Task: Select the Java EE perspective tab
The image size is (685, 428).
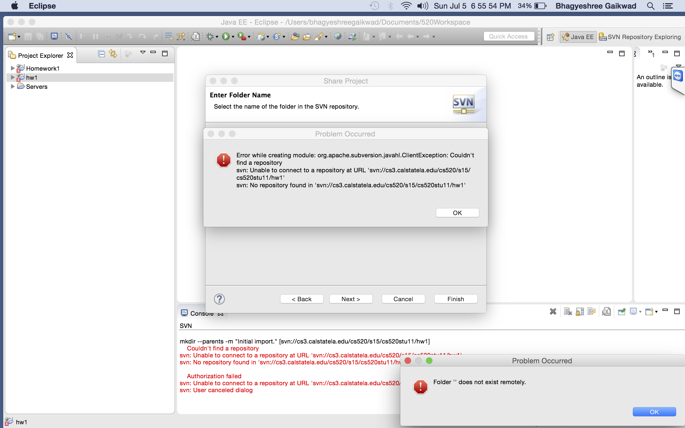Action: click(578, 37)
